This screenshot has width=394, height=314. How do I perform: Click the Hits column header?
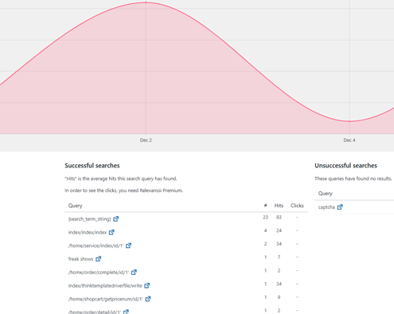click(279, 206)
